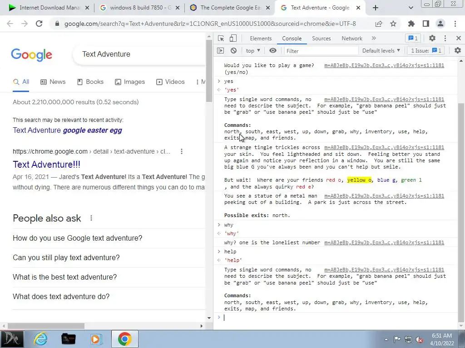This screenshot has width=465, height=348.
Task: Select the Images search tab
Action: (130, 82)
